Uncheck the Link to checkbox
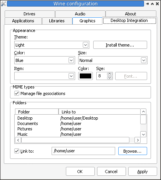The image size is (161, 180). point(17,151)
